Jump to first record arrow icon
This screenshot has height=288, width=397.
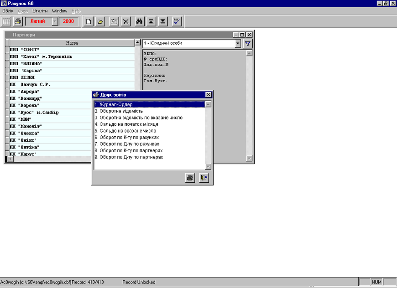[151, 21]
